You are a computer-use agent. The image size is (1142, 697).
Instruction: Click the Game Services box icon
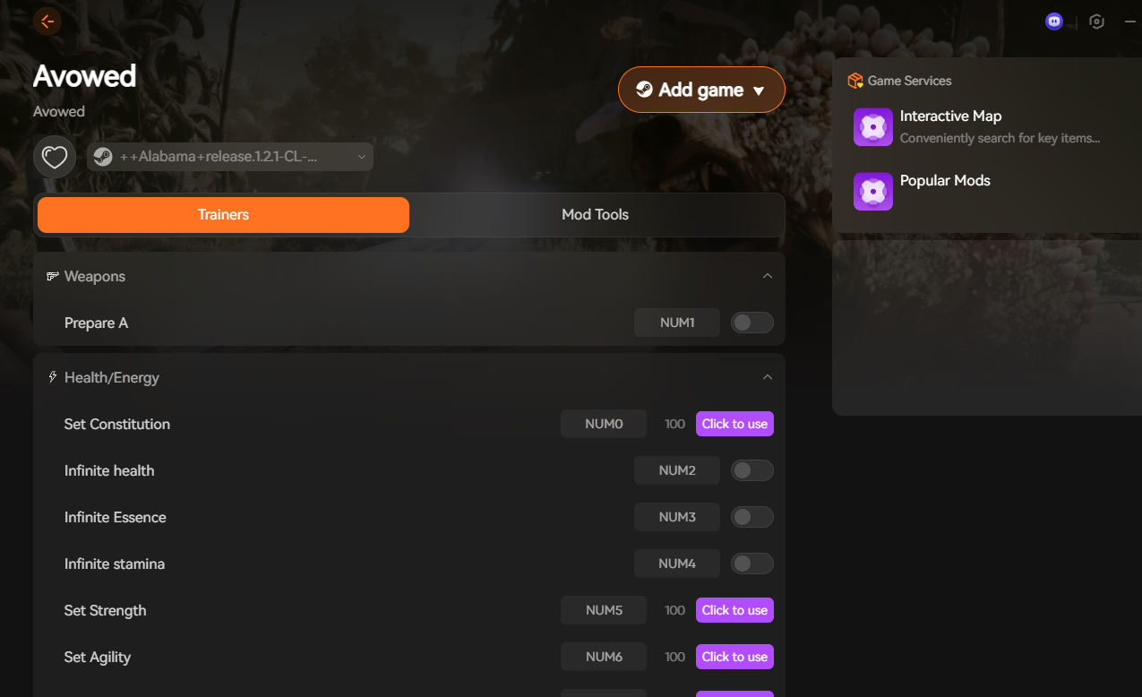click(855, 81)
